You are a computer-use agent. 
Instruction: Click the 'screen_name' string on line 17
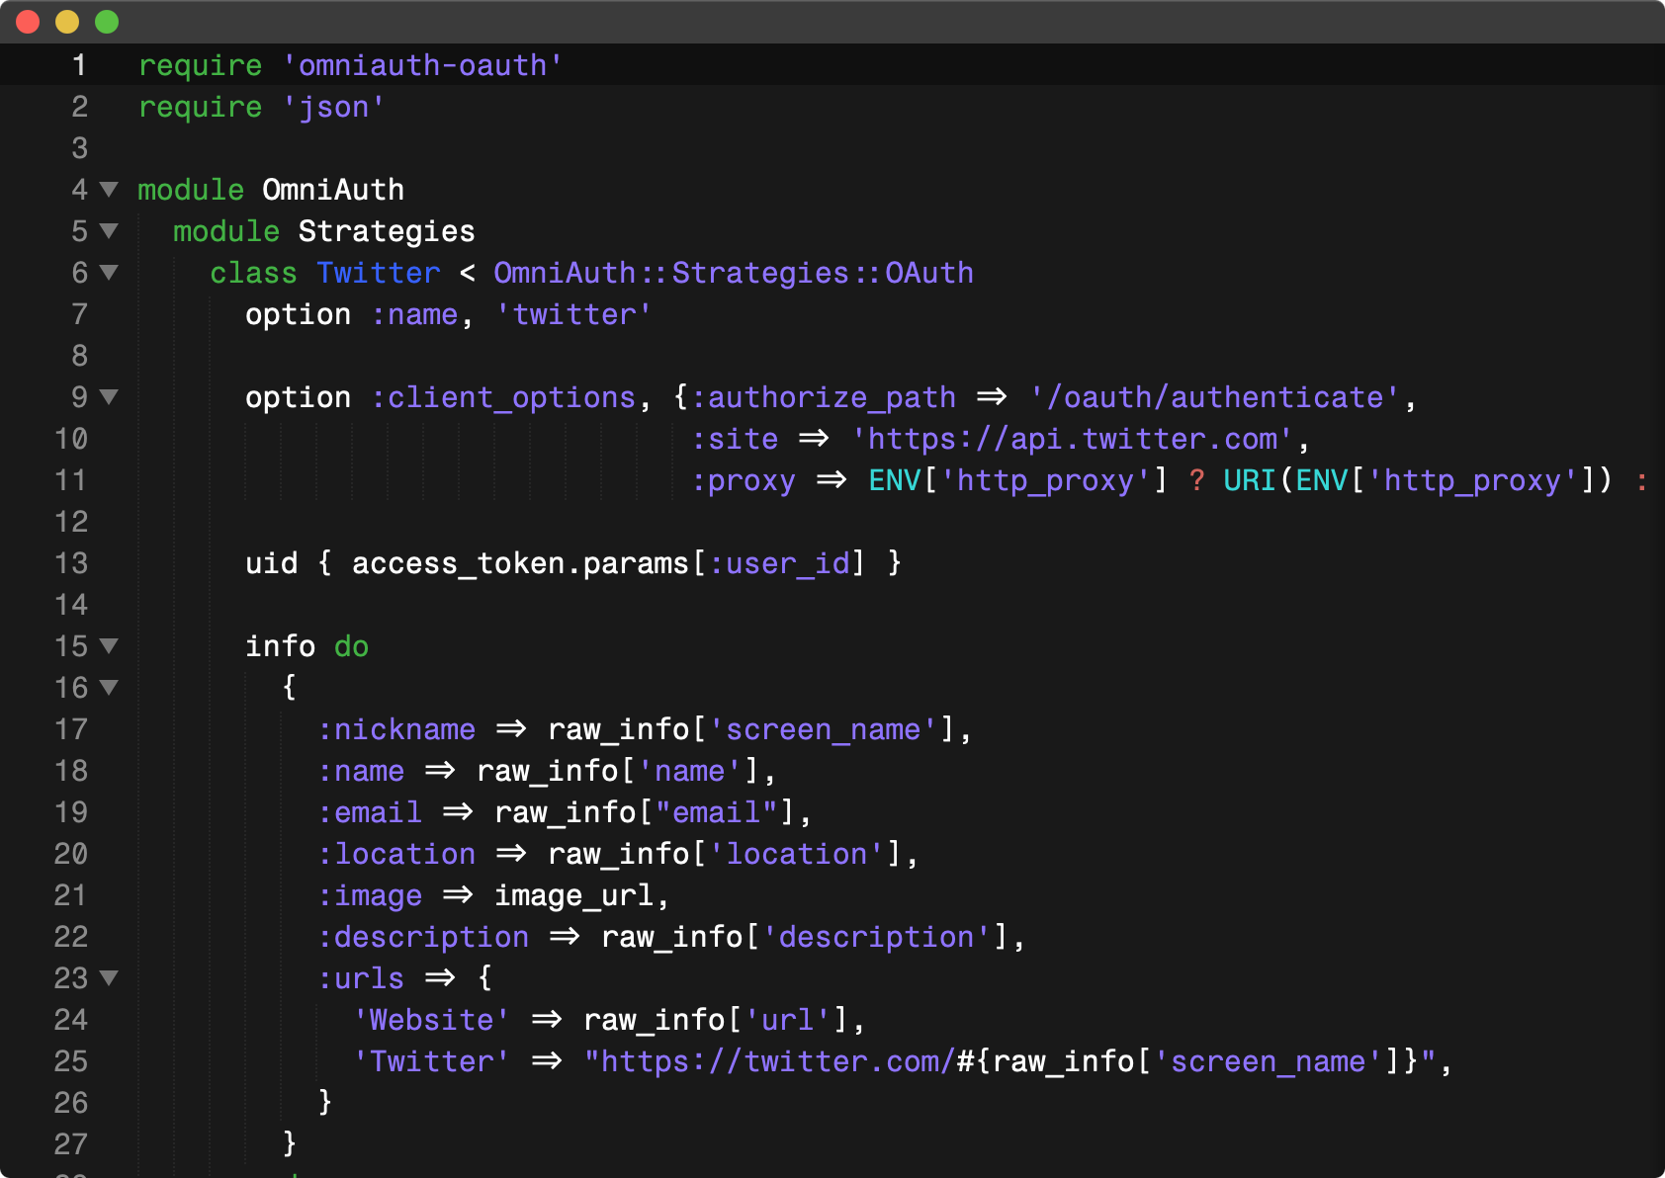tap(823, 729)
